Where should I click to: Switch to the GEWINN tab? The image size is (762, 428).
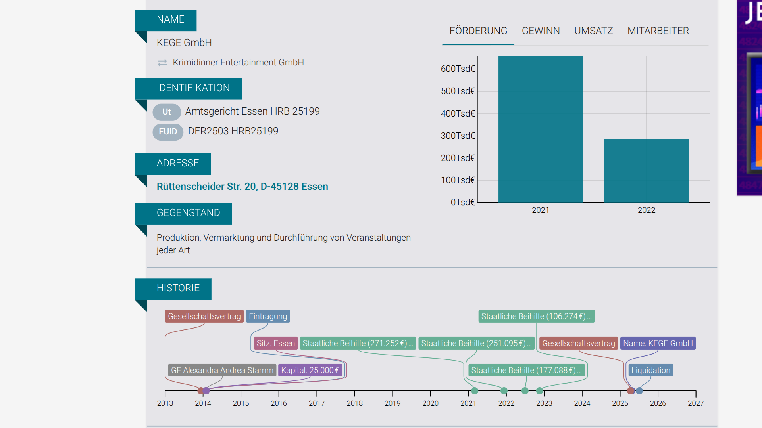point(541,31)
